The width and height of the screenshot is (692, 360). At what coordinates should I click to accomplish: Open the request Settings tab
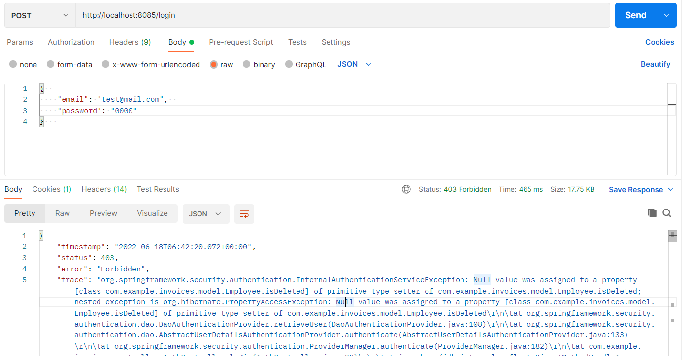pyautogui.click(x=336, y=42)
